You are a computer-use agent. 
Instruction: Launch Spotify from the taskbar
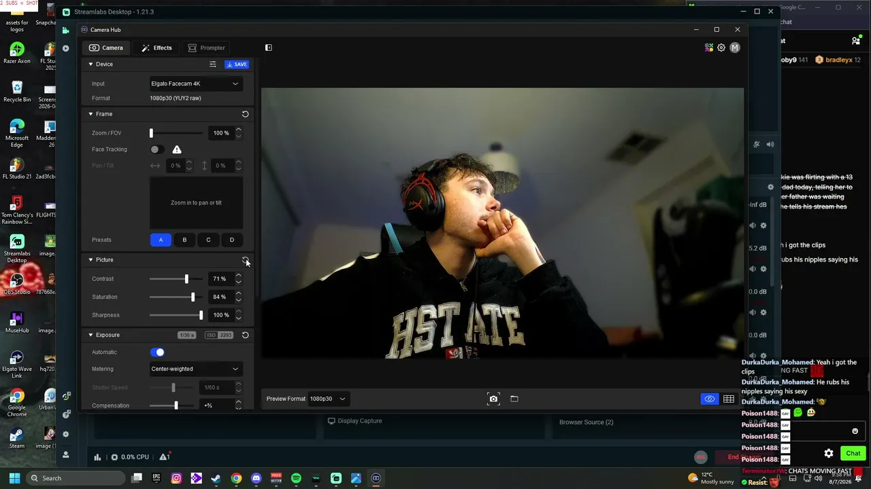(296, 478)
